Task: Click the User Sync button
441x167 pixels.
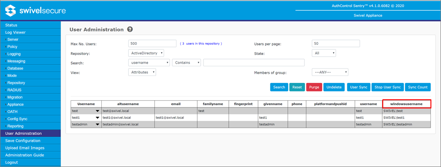Action: click(x=358, y=87)
